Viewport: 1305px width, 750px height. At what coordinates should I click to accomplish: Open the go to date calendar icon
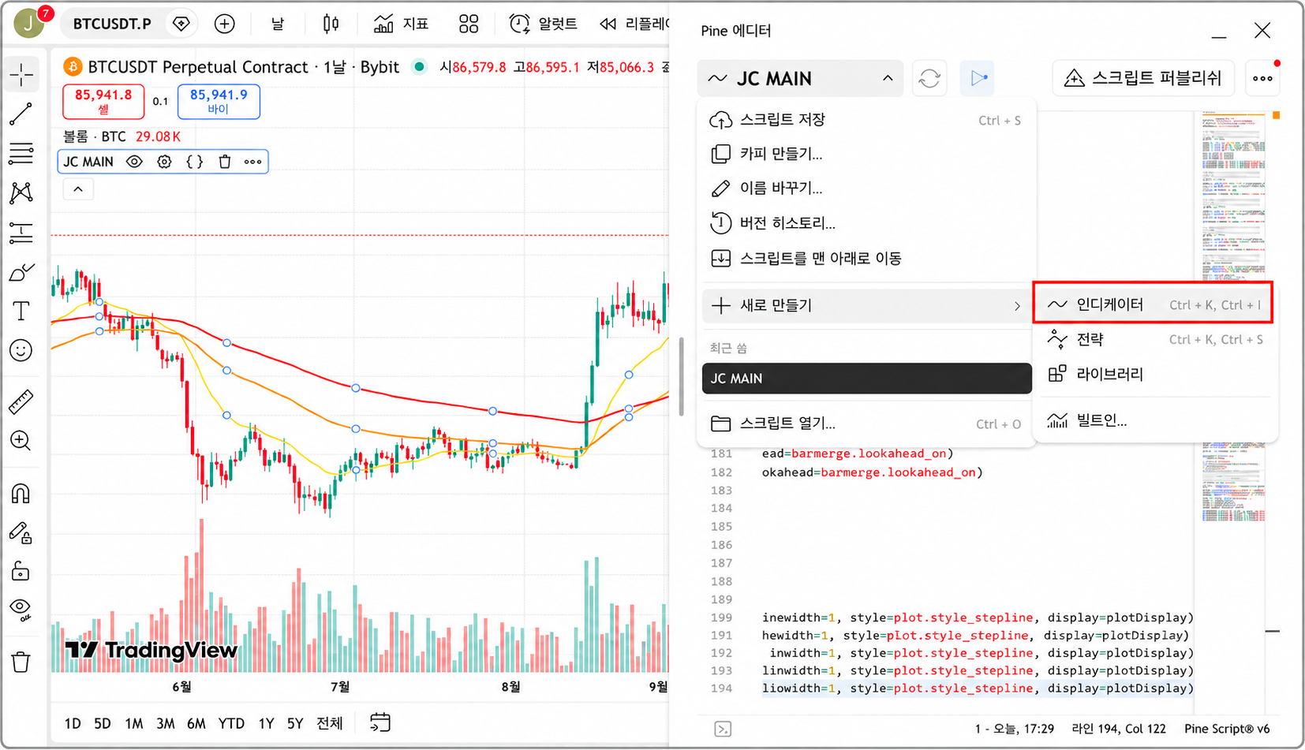[380, 722]
